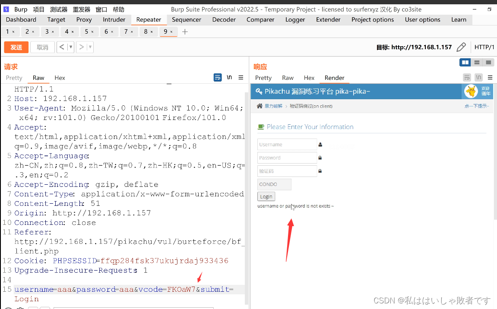This screenshot has height=309, width=497.
Task: Click the Burp Suite logo icon
Action: [x=6, y=9]
